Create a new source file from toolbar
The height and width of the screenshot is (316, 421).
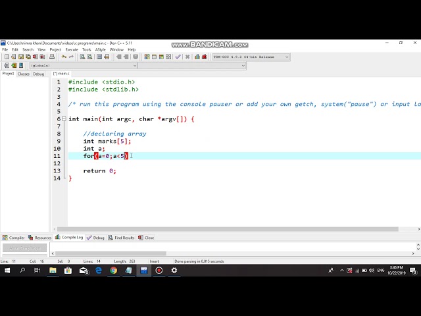pyautogui.click(x=7, y=57)
